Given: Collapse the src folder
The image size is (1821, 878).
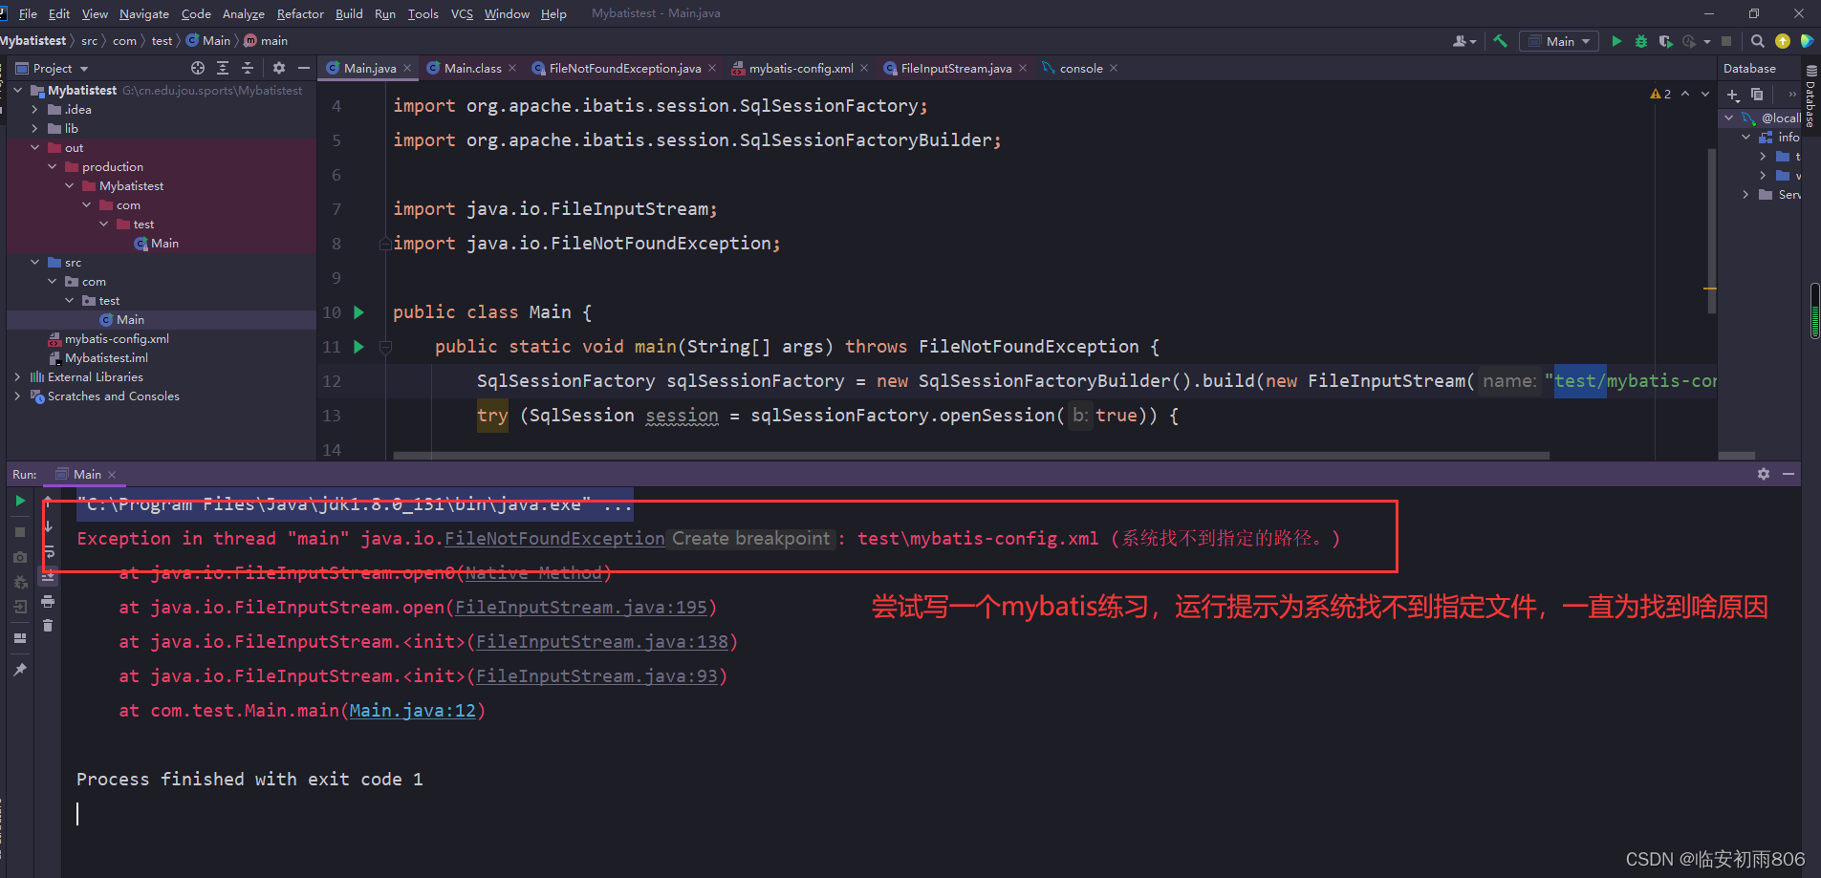Looking at the screenshot, I should [x=35, y=263].
